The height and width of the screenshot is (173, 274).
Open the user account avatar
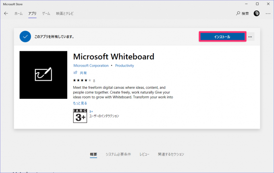click(257, 13)
